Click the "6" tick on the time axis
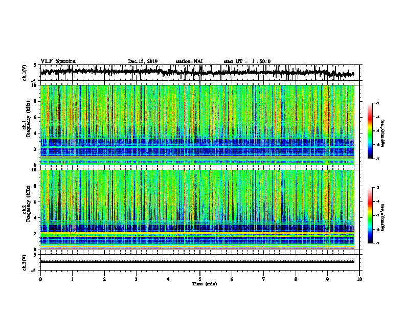405x313 pixels. [x=232, y=279]
